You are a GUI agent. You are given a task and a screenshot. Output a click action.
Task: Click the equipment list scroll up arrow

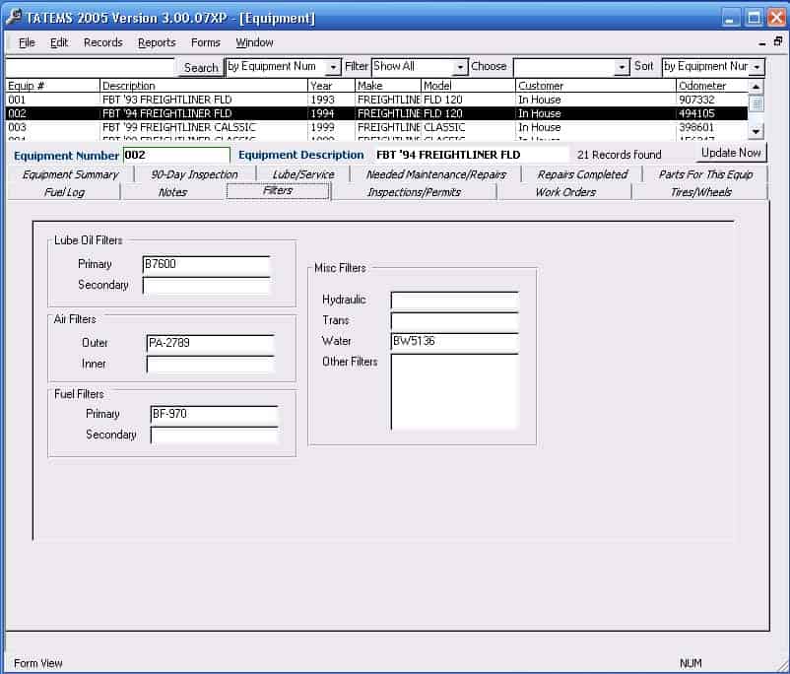(756, 87)
